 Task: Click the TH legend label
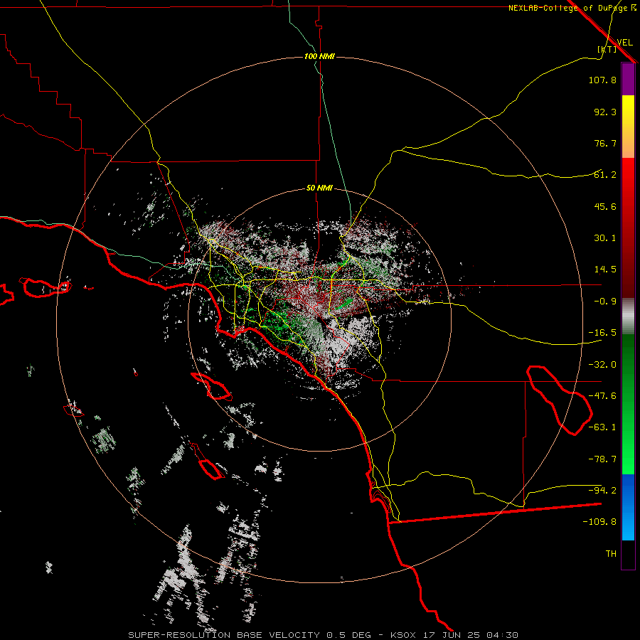coord(611,554)
